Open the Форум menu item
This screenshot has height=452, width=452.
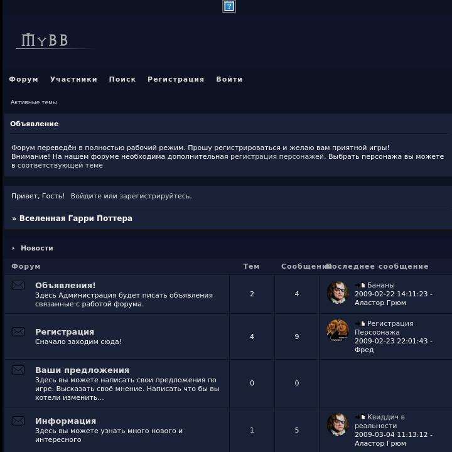(x=23, y=79)
